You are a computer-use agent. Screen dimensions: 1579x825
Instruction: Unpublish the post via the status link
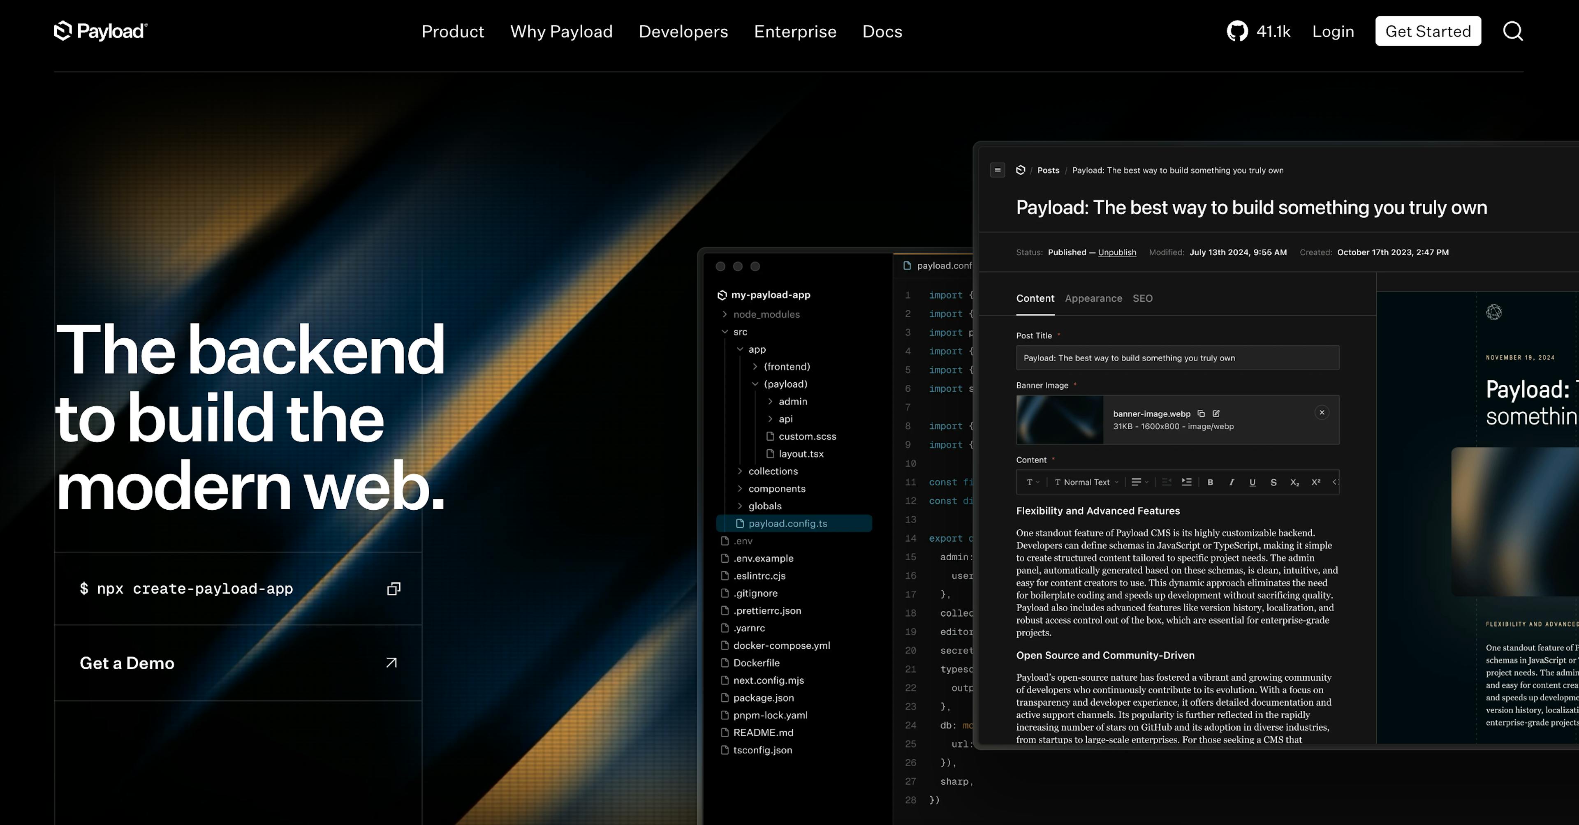click(x=1117, y=252)
